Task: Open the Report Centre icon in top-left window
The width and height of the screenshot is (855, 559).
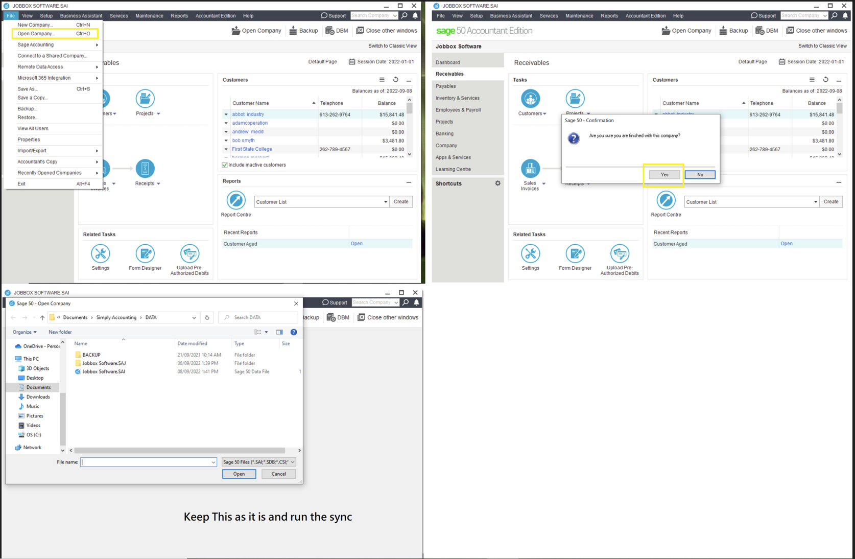Action: (236, 200)
